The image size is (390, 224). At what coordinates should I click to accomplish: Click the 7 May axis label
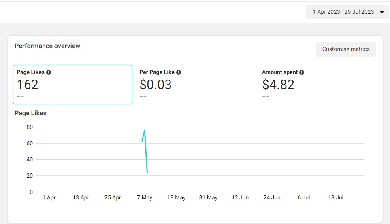coord(145,197)
